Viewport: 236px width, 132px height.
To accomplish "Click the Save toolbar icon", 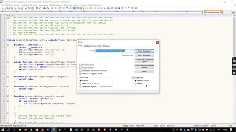I will click(x=8, y=8).
